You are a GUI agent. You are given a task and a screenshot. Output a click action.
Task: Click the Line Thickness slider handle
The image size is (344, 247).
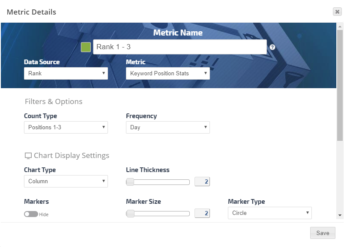(130, 182)
